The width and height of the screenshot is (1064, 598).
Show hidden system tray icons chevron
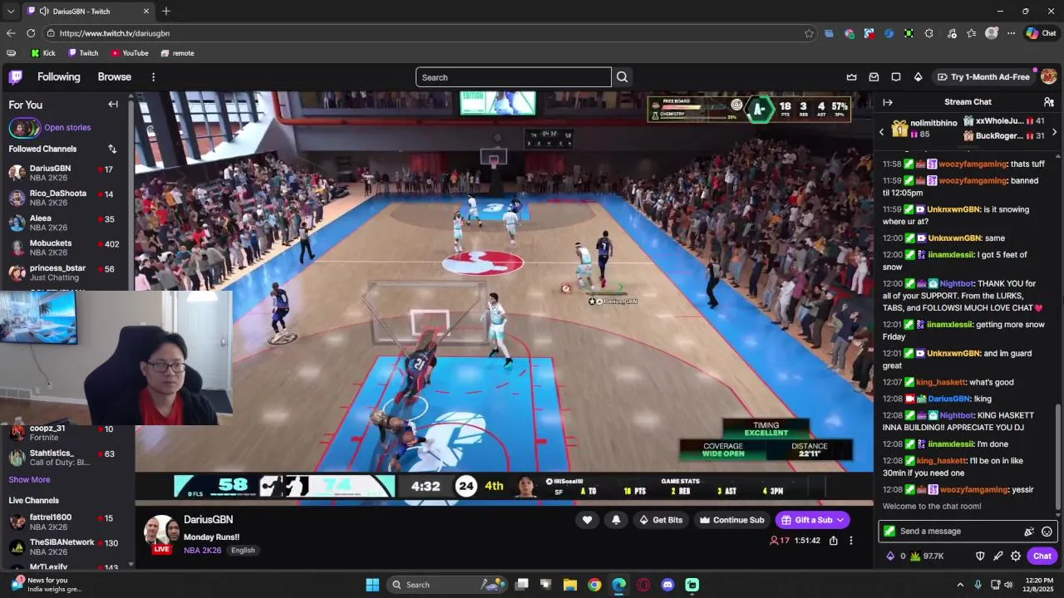pyautogui.click(x=960, y=585)
